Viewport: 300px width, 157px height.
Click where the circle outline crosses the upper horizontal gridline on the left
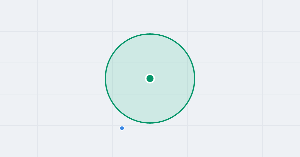(x=108, y=63)
